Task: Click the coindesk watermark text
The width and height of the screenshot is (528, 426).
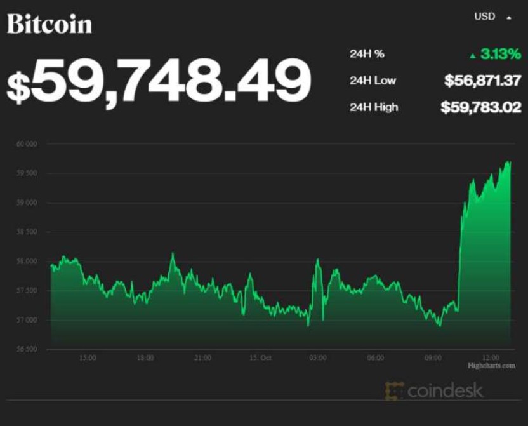Action: pyautogui.click(x=445, y=390)
